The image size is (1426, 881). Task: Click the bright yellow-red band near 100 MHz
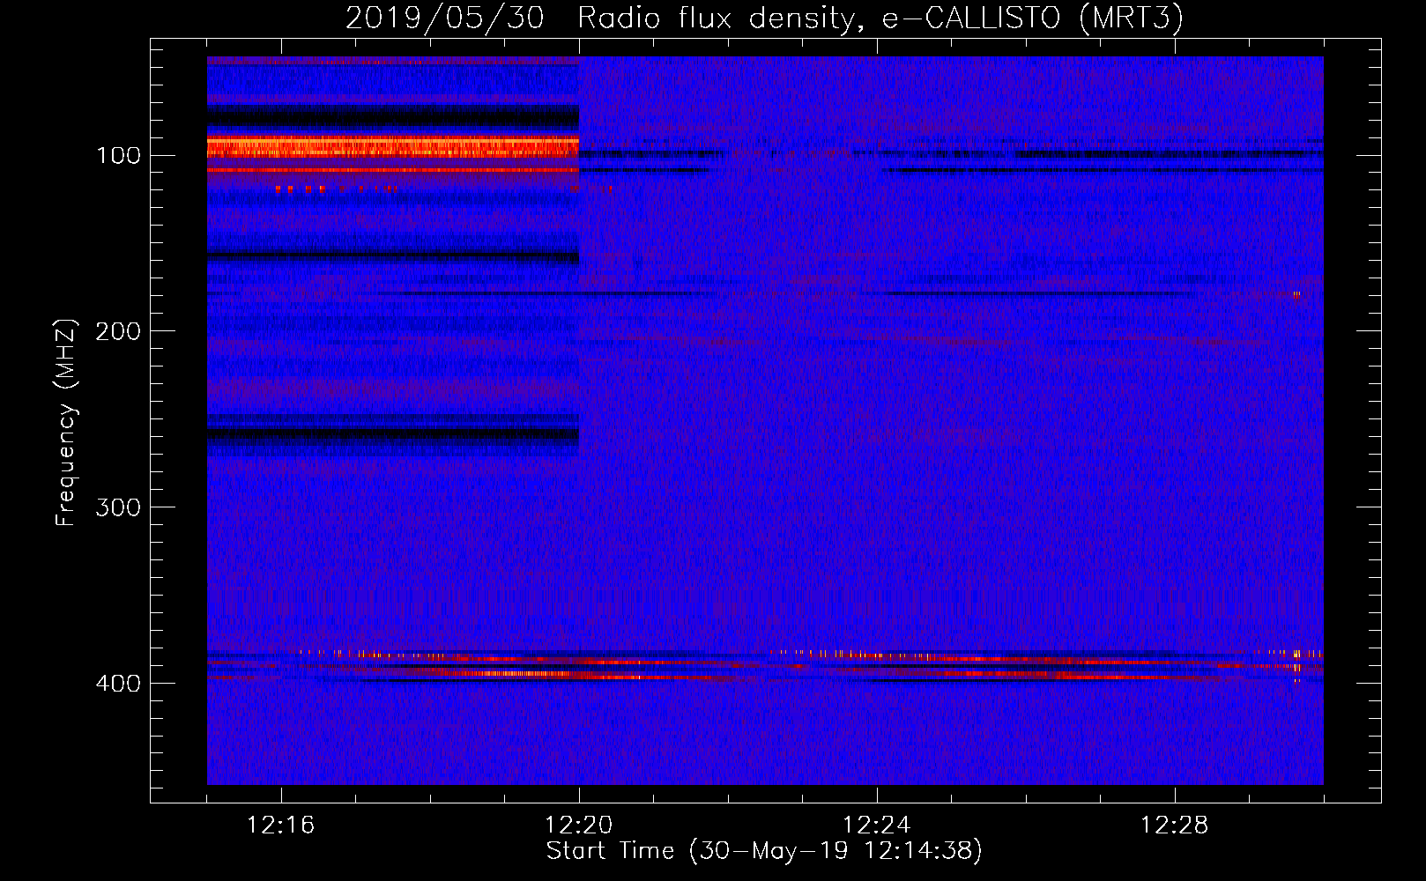pos(393,147)
